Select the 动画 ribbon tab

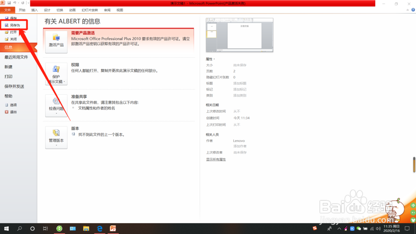coord(72,10)
